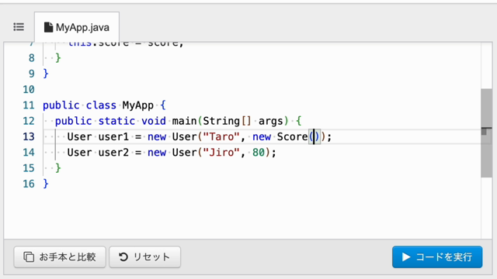Click user1 variable on line 13
The width and height of the screenshot is (497, 279).
[x=113, y=136]
